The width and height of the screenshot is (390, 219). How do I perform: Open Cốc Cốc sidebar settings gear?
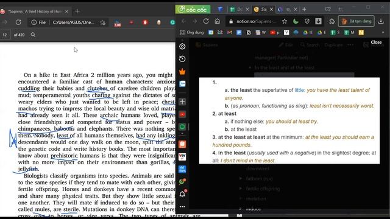[x=182, y=46]
